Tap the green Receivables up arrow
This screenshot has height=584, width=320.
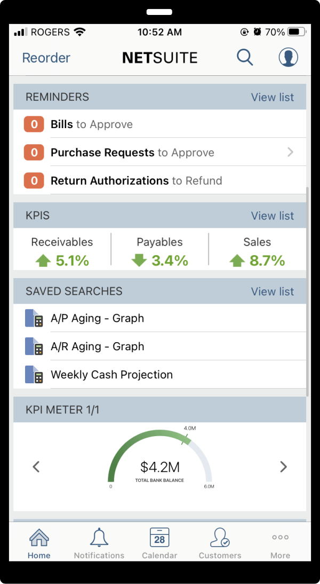click(43, 261)
